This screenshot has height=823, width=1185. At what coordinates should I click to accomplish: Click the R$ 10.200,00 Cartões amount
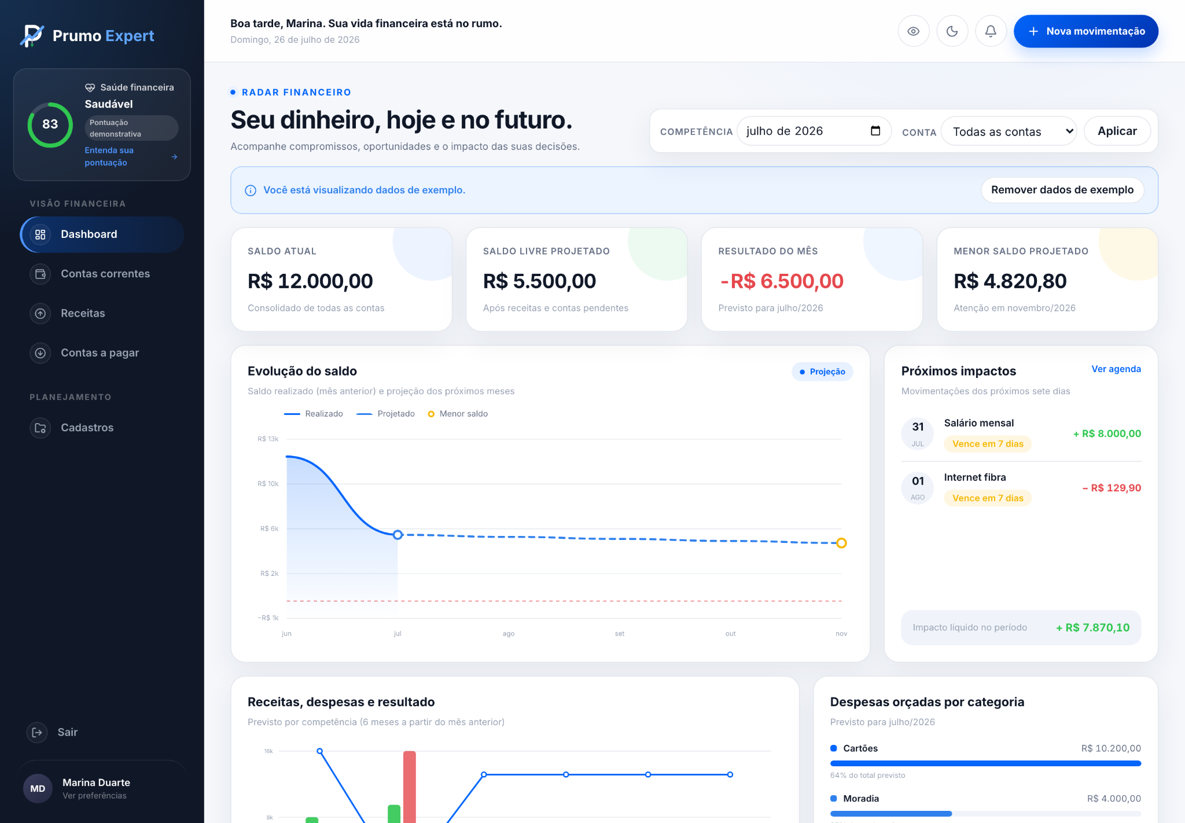pyautogui.click(x=1111, y=748)
